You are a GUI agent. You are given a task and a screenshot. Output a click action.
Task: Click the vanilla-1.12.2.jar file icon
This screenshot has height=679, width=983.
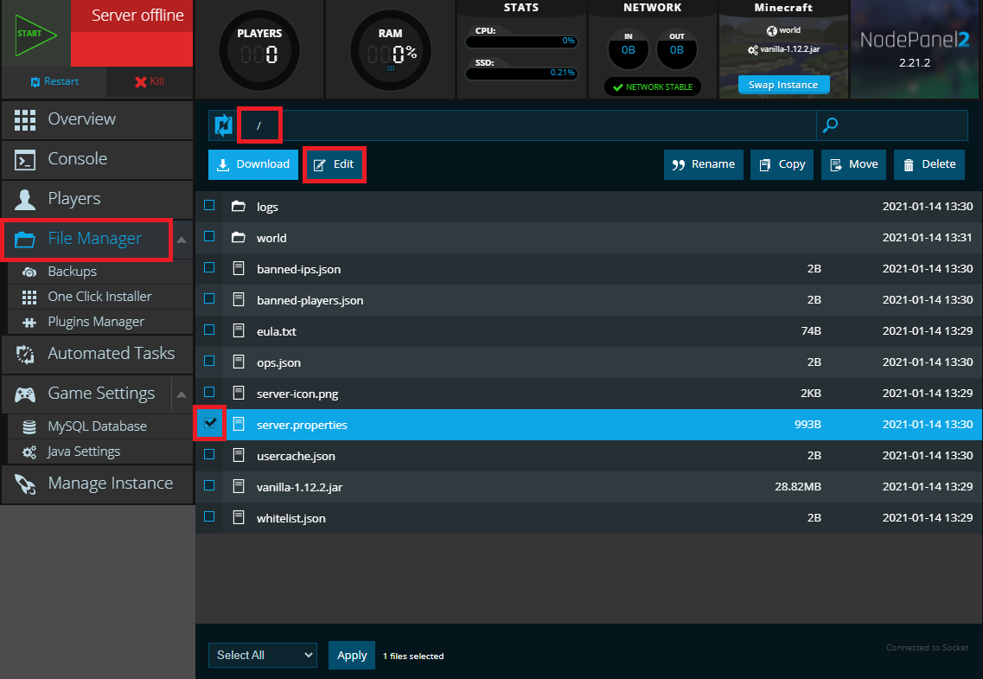239,487
